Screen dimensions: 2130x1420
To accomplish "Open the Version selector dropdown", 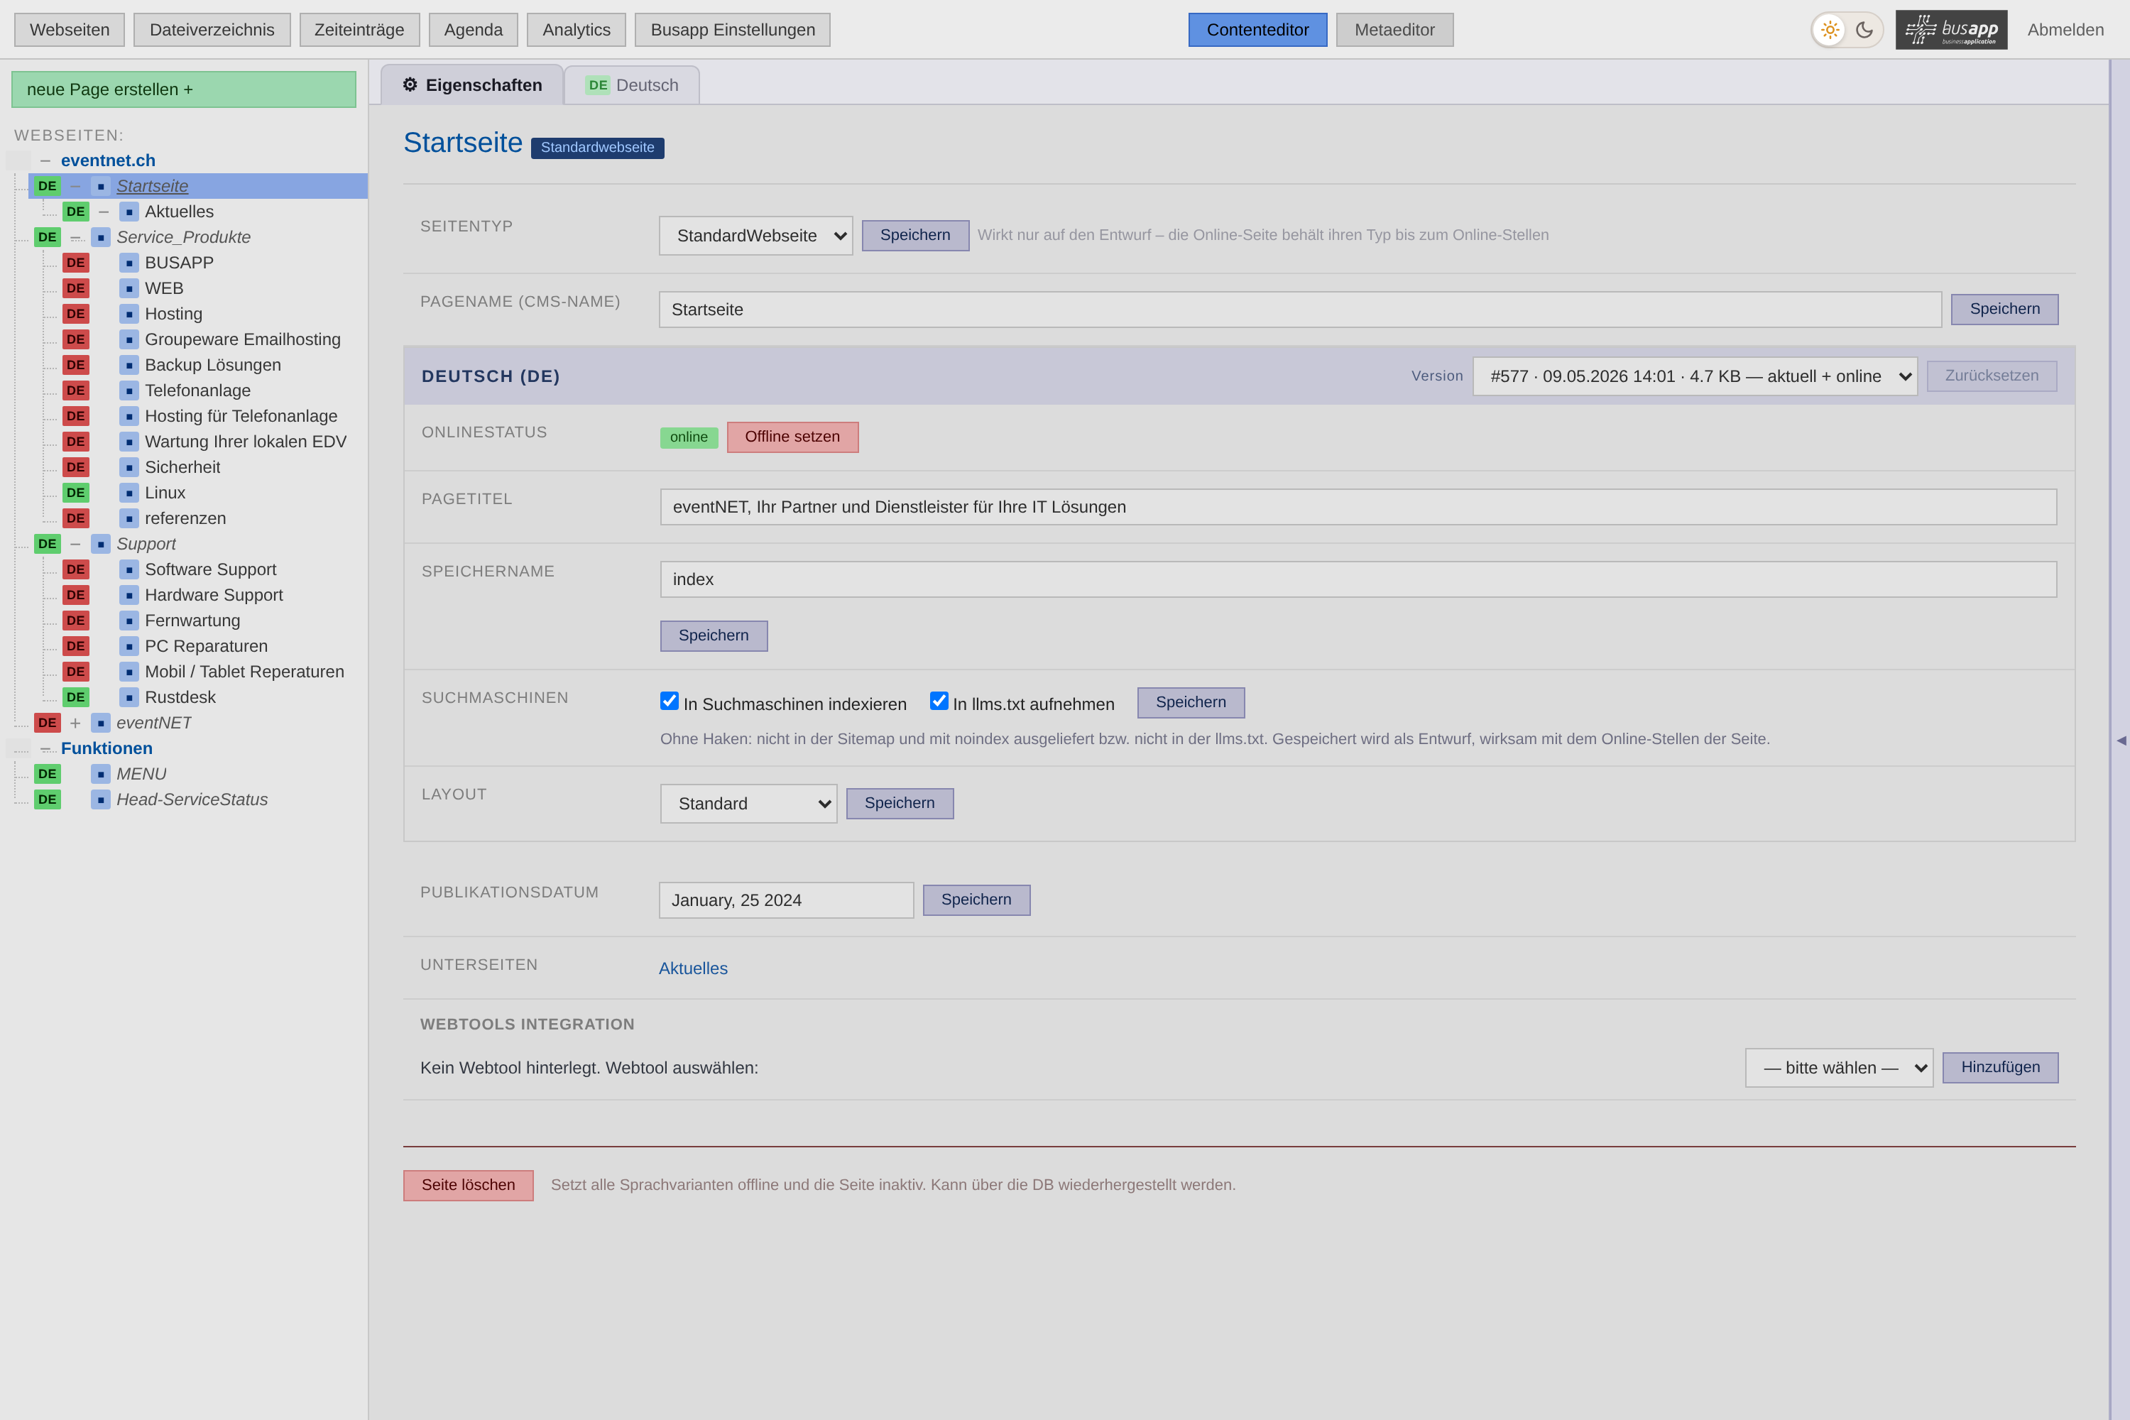I will 1695,376.
